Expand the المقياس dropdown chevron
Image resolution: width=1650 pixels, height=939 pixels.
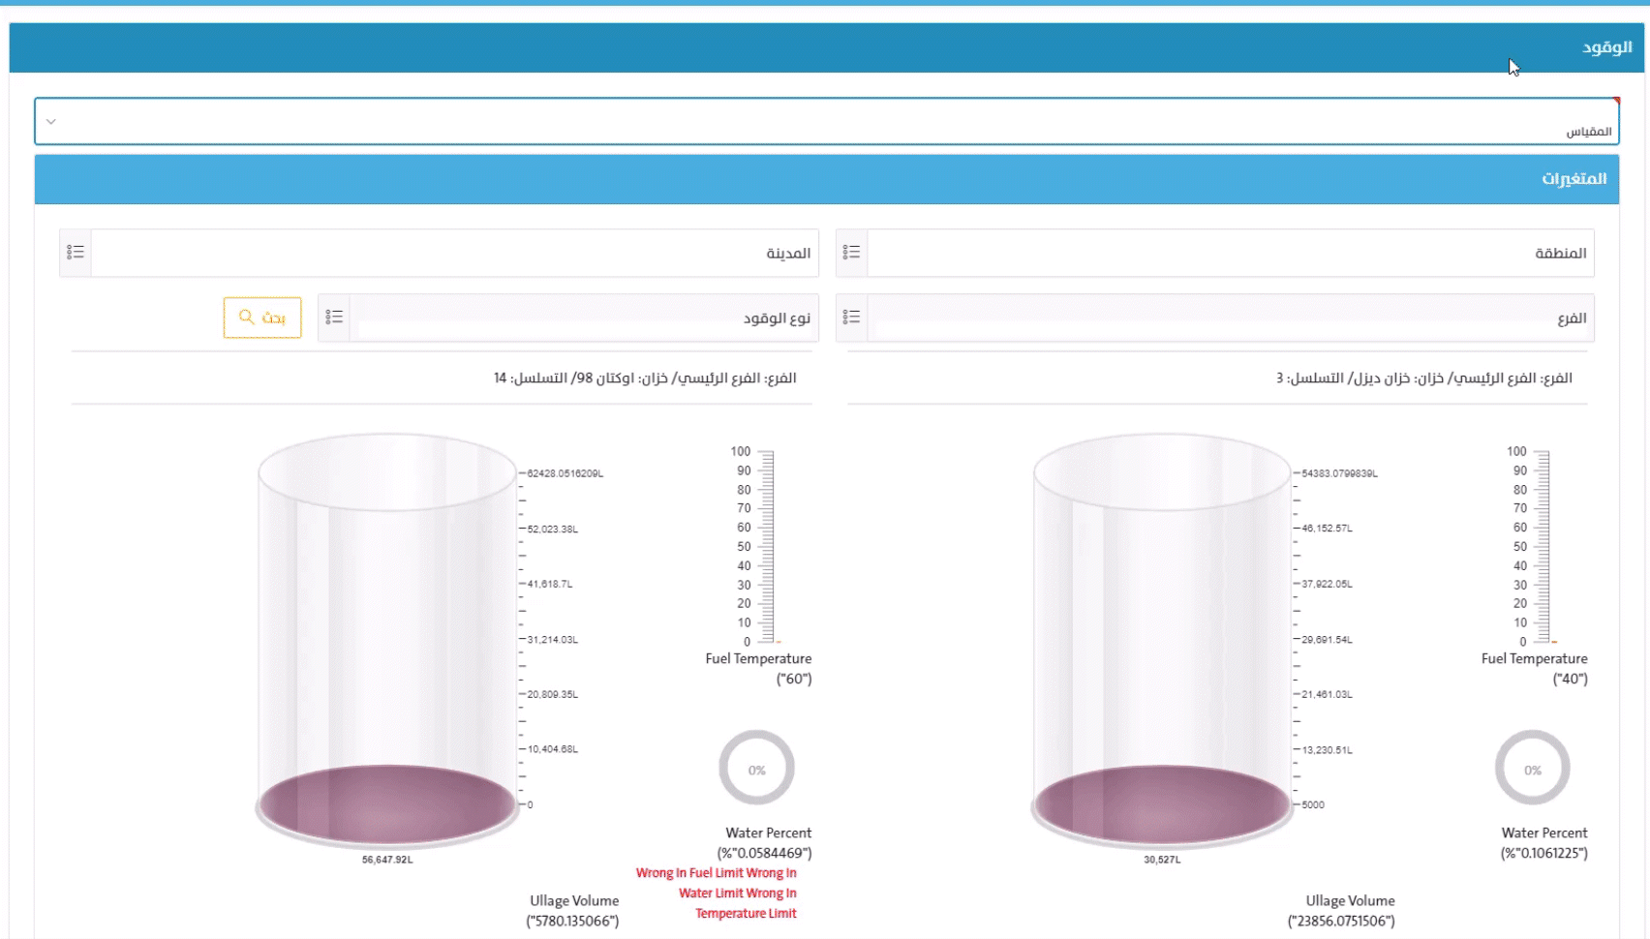pyautogui.click(x=51, y=122)
